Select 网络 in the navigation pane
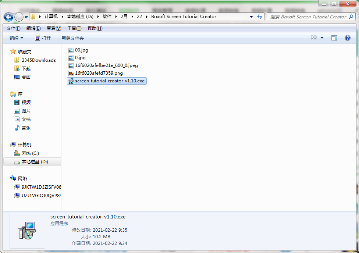Image resolution: width=359 pixels, height=253 pixels. tap(22, 179)
